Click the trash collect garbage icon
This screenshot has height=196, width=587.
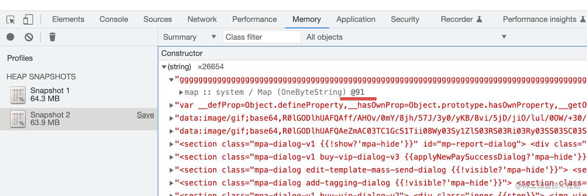(52, 37)
